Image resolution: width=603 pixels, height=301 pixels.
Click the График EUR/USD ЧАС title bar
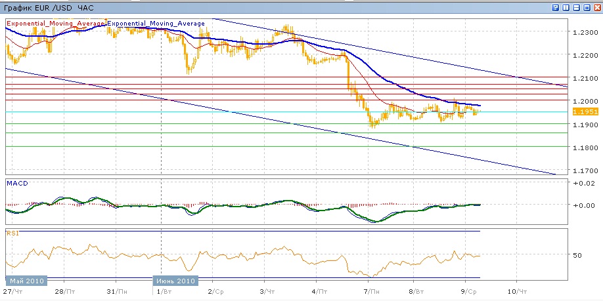point(39,7)
